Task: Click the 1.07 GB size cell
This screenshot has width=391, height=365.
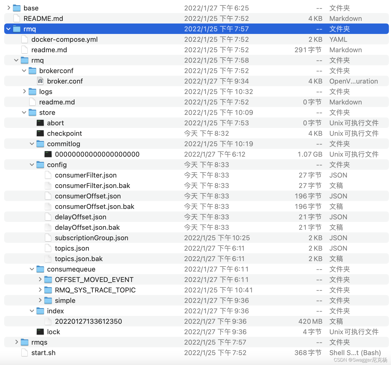Action: (x=310, y=154)
